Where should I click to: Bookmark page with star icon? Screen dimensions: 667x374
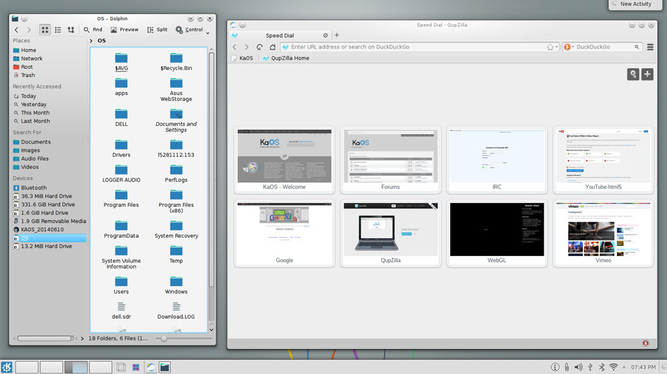(x=550, y=47)
